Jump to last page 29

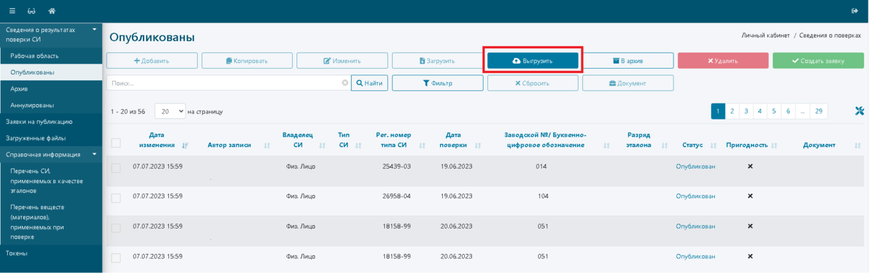[x=819, y=111]
